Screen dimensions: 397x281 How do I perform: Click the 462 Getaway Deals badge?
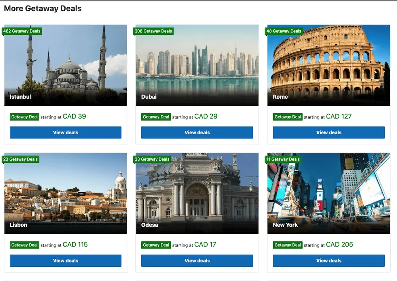pyautogui.click(x=22, y=31)
